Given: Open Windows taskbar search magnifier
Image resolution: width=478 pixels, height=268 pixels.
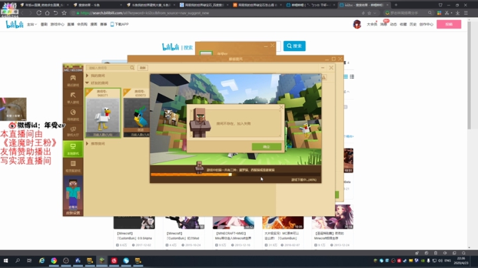Looking at the screenshot, I should 18,261.
